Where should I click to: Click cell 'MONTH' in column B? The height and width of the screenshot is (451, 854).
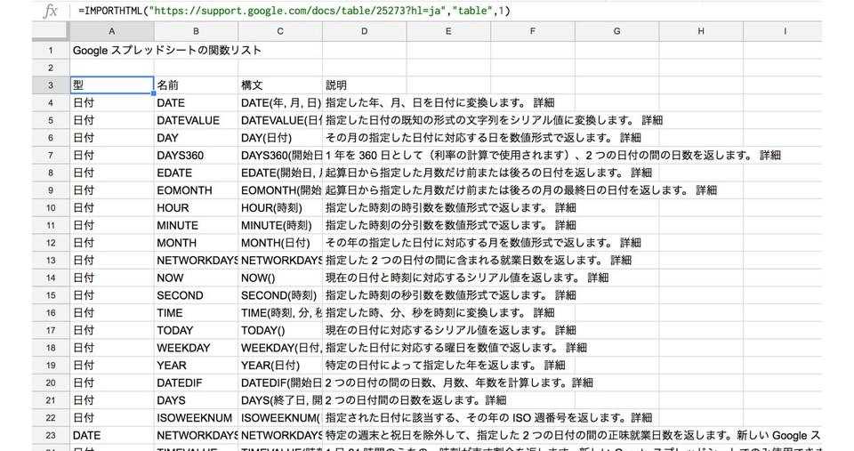196,242
